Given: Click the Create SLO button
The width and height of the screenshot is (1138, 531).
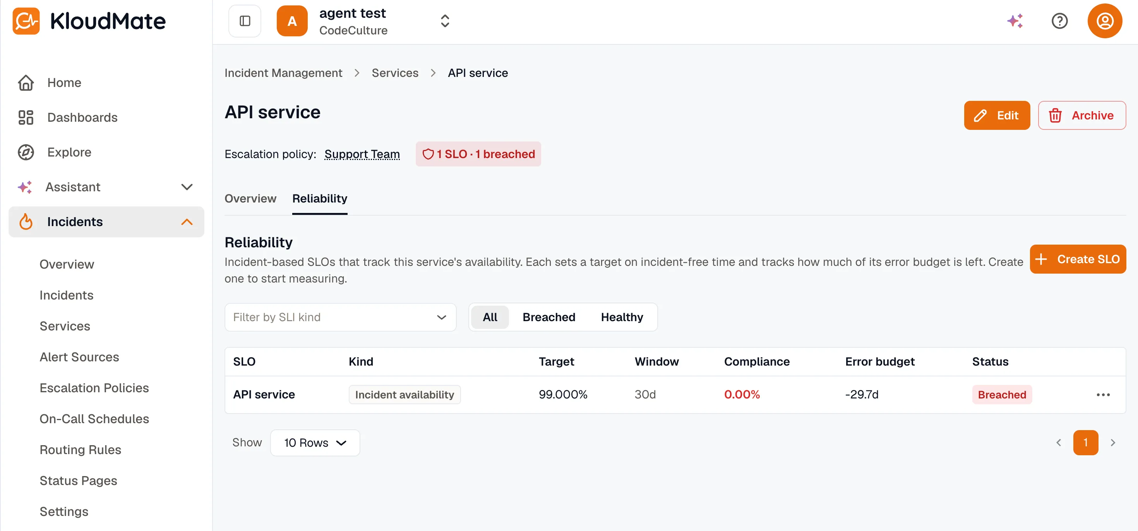Looking at the screenshot, I should [x=1078, y=259].
